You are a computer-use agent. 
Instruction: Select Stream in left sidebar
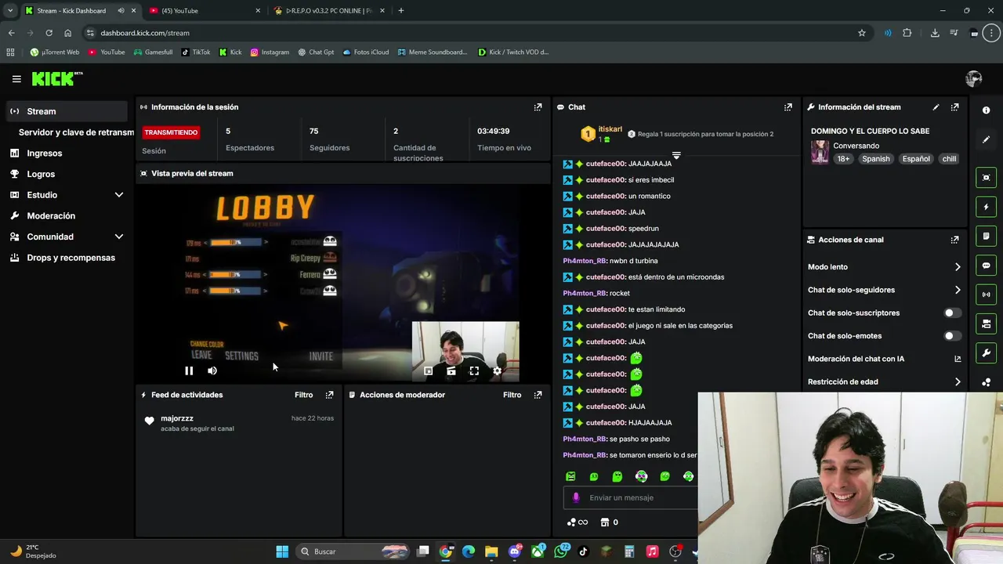tap(67, 111)
